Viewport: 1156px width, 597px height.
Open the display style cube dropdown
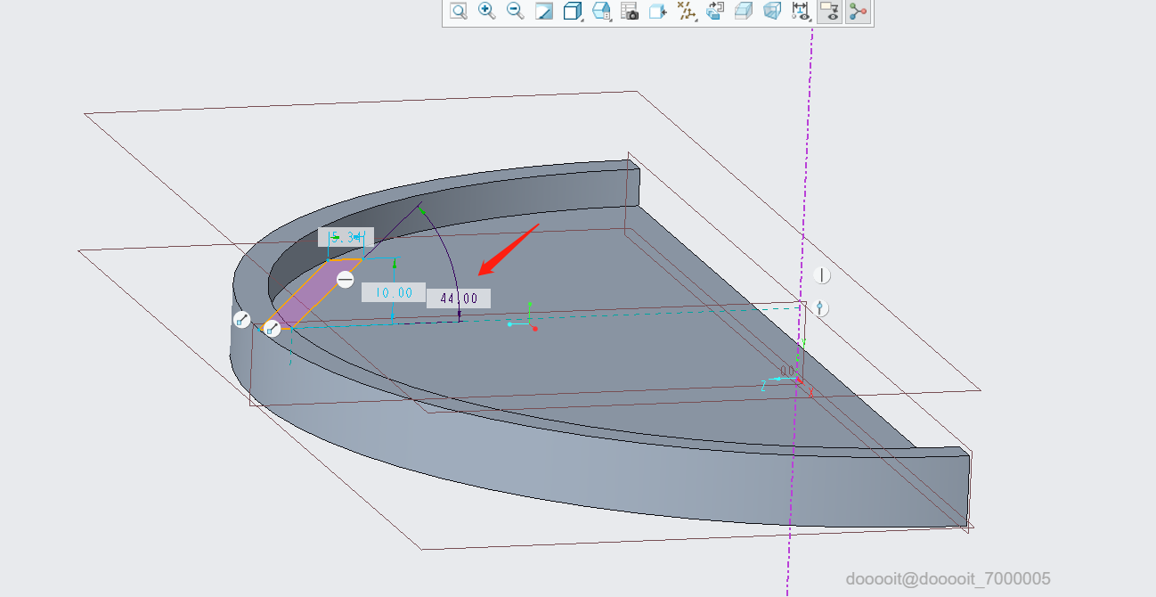[573, 12]
